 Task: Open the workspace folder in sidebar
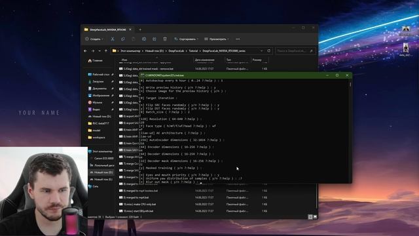(97, 137)
